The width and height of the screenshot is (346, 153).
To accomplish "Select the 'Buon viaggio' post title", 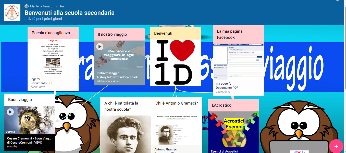I will point(20,99).
